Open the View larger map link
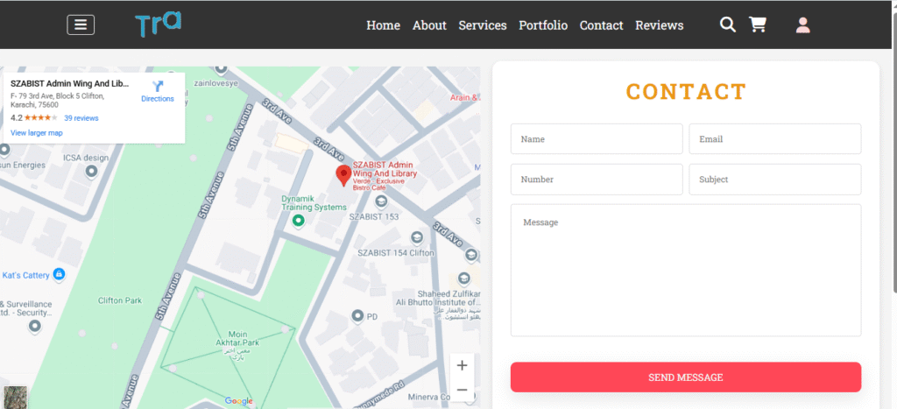Image resolution: width=897 pixels, height=409 pixels. pyautogui.click(x=37, y=133)
